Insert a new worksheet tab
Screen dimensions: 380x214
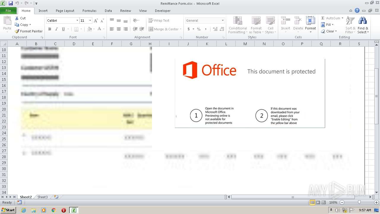point(56,197)
